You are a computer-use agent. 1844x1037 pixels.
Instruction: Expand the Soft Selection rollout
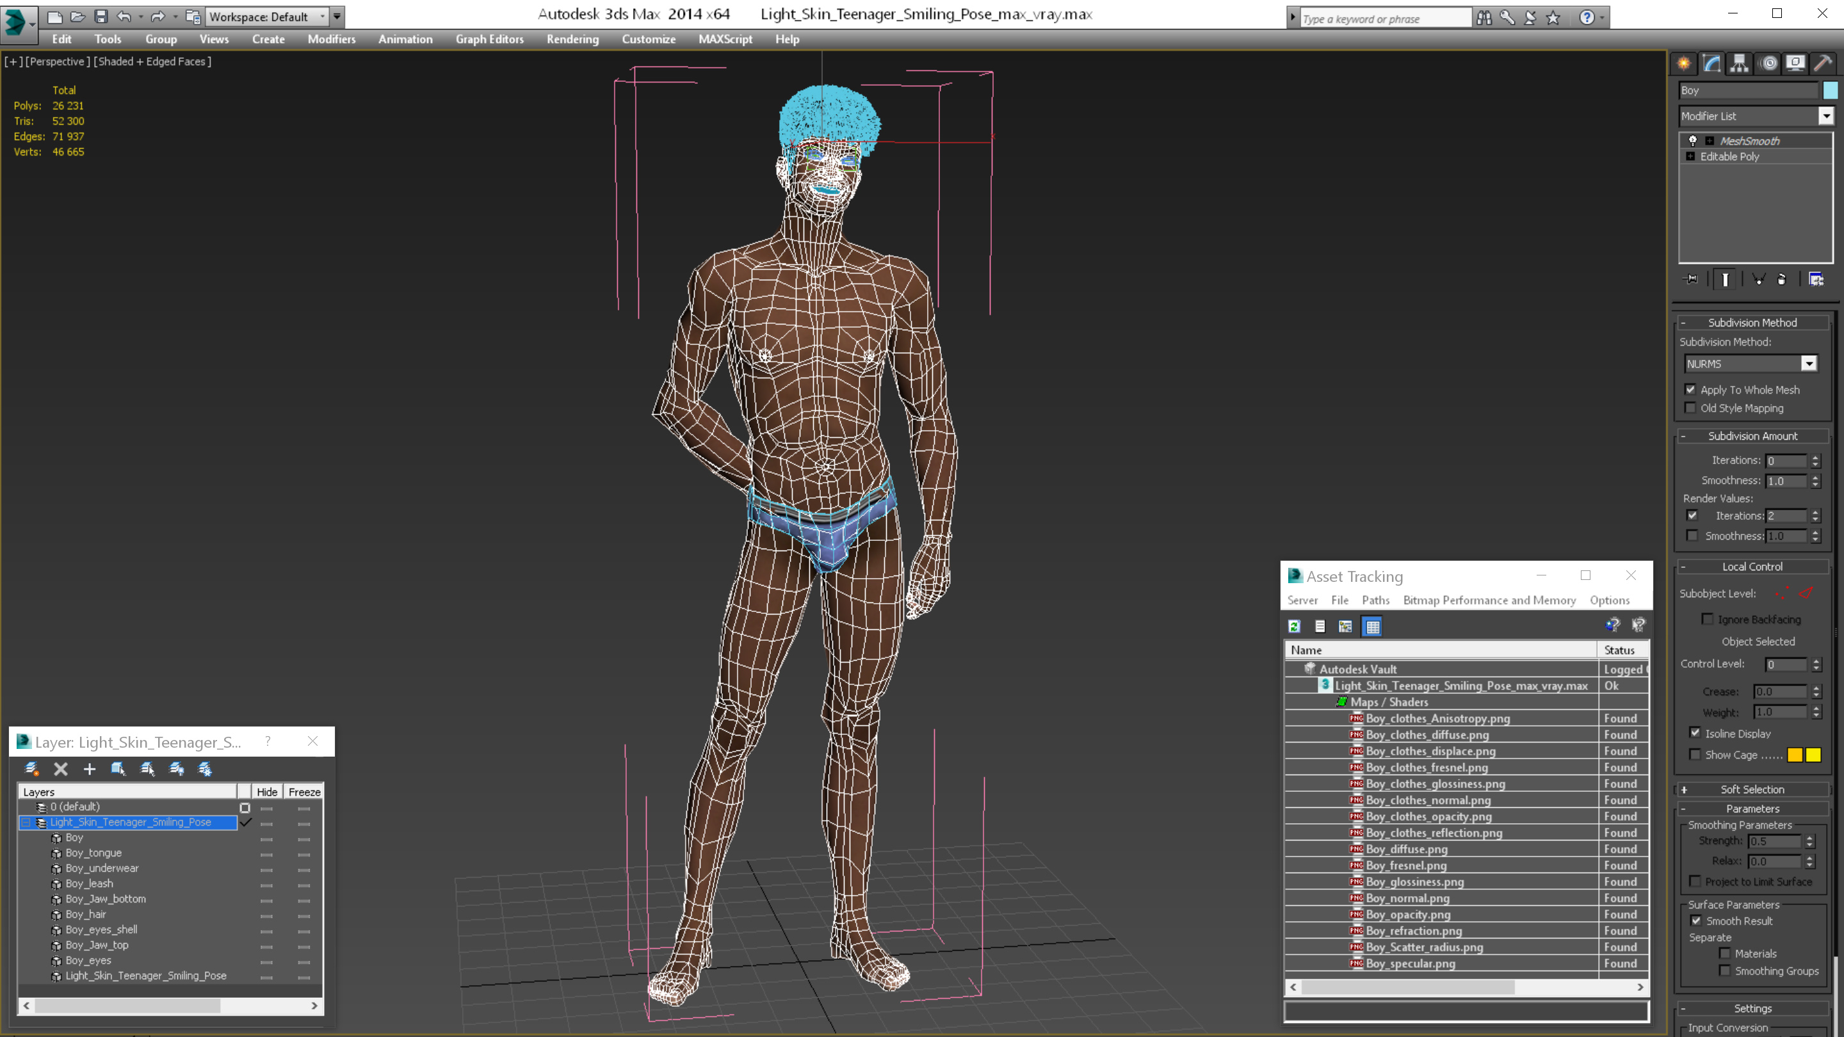point(1752,789)
